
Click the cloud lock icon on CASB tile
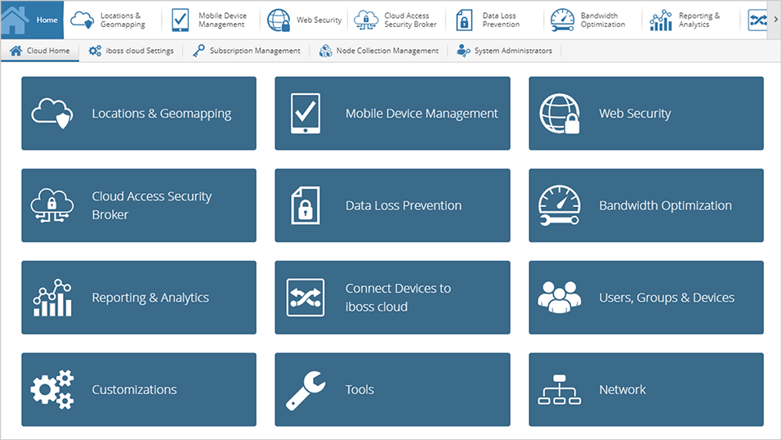[52, 205]
